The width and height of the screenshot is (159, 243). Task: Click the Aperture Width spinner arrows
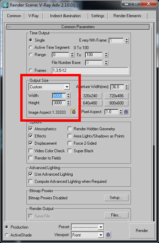click(x=127, y=87)
